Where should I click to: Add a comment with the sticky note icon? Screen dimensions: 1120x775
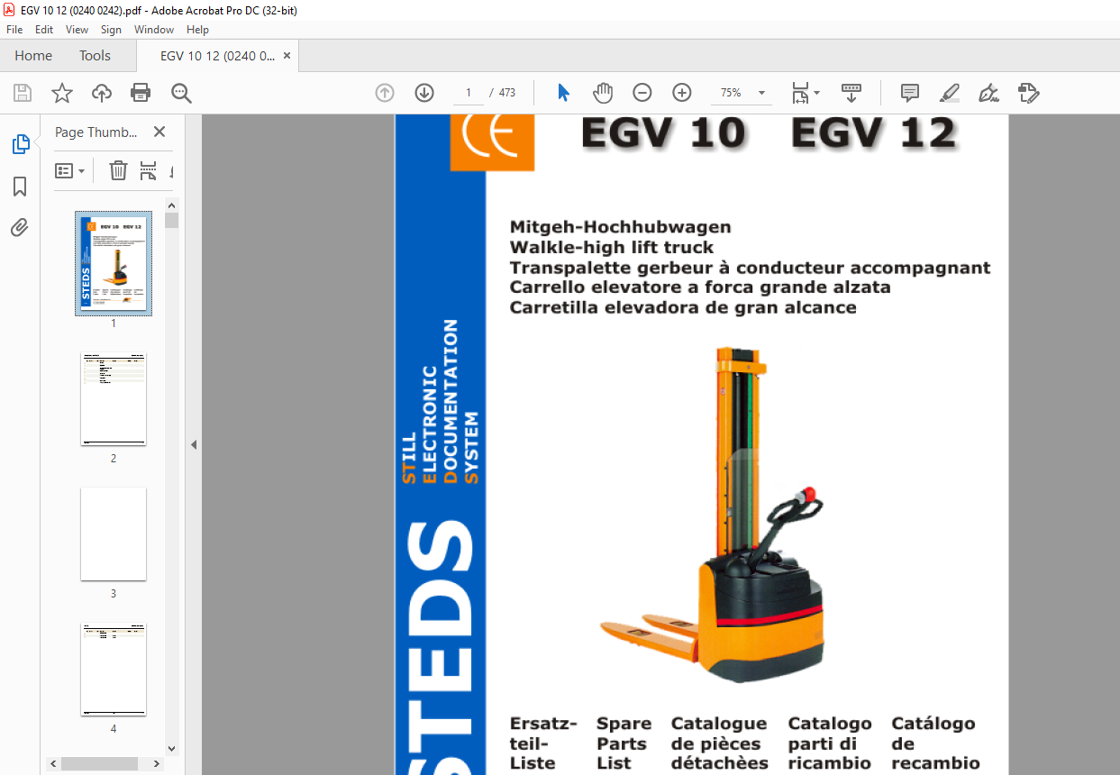pyautogui.click(x=910, y=93)
